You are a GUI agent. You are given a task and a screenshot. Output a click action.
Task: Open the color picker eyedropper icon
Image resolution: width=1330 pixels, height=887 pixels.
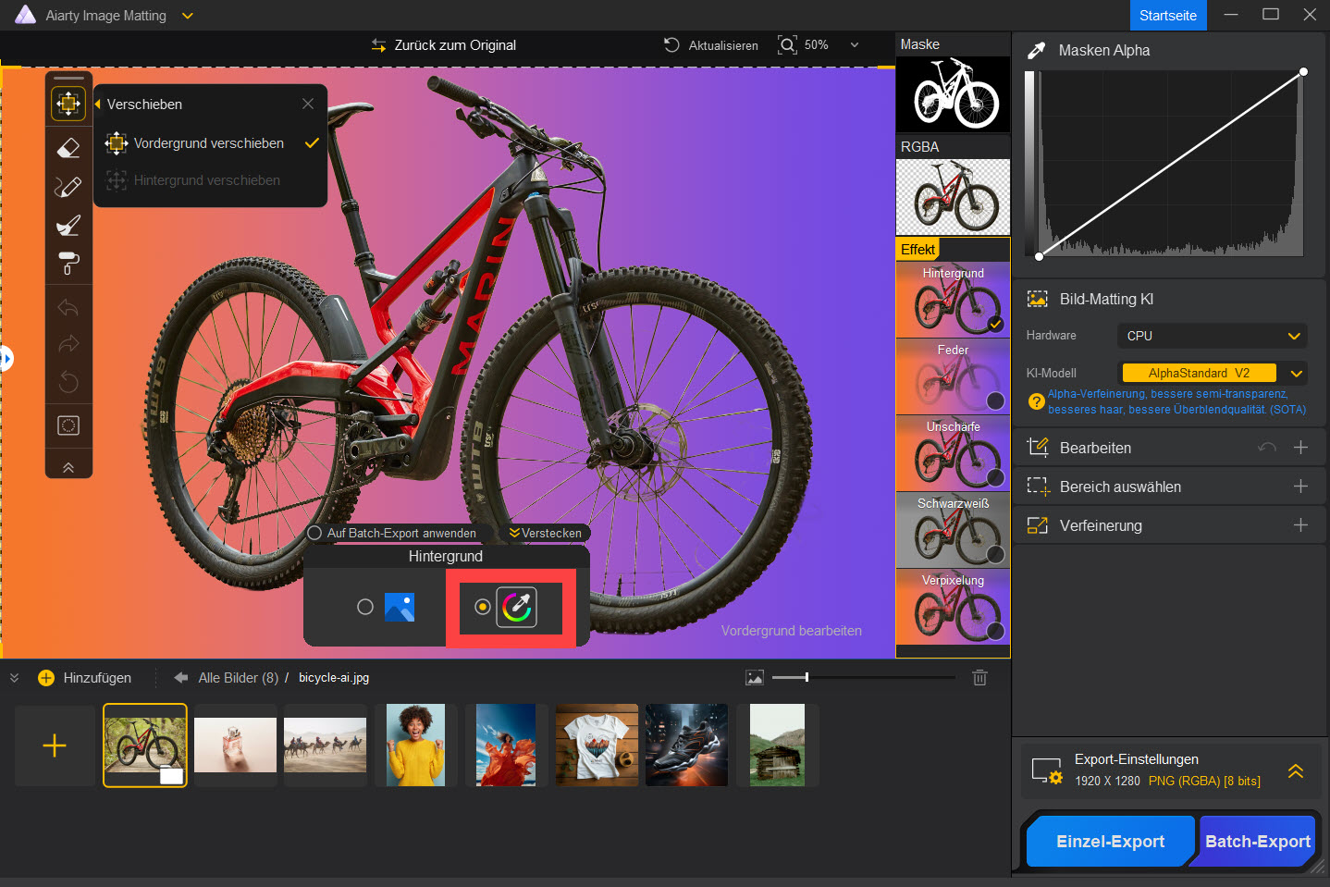516,608
